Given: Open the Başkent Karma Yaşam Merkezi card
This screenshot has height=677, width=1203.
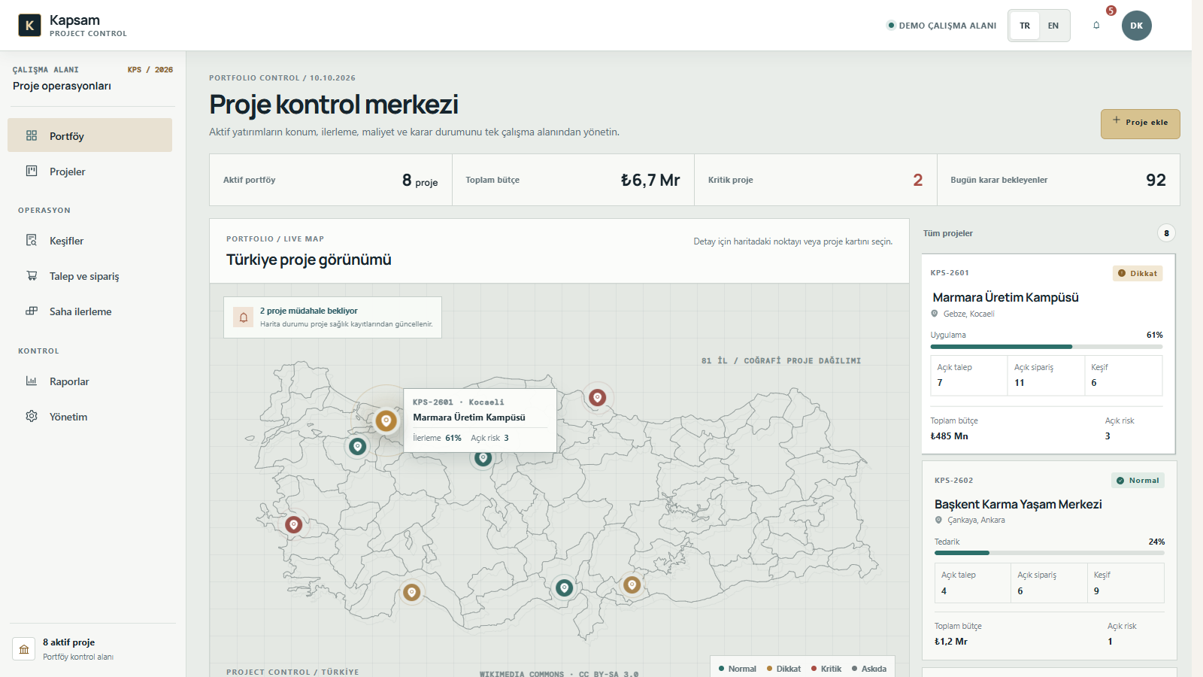Looking at the screenshot, I should [x=1050, y=560].
